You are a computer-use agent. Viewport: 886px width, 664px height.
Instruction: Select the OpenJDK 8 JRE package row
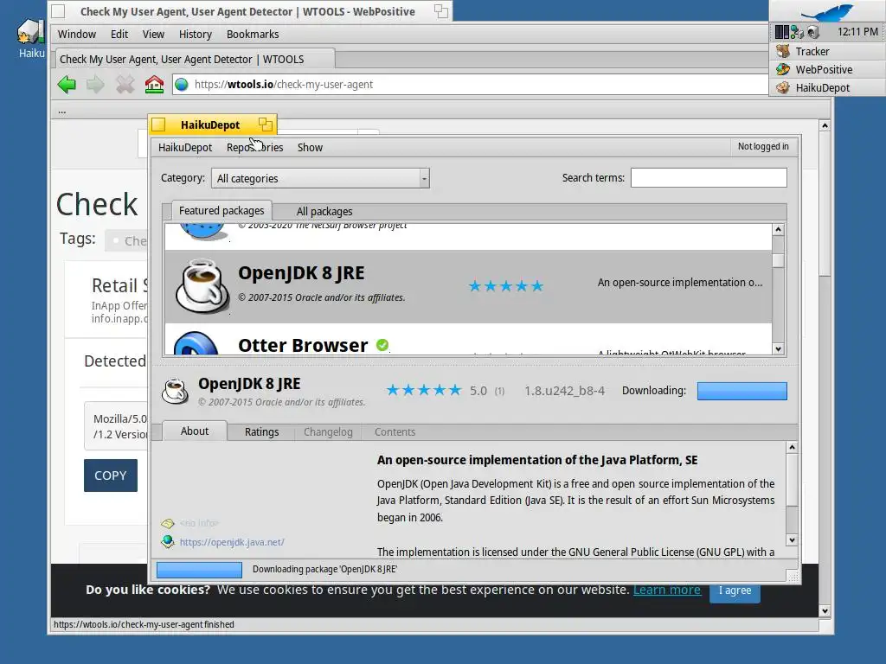pos(468,286)
